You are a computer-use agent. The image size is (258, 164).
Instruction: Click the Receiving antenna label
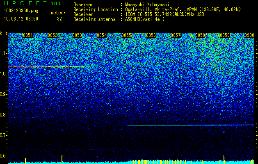pyautogui.click(x=94, y=19)
